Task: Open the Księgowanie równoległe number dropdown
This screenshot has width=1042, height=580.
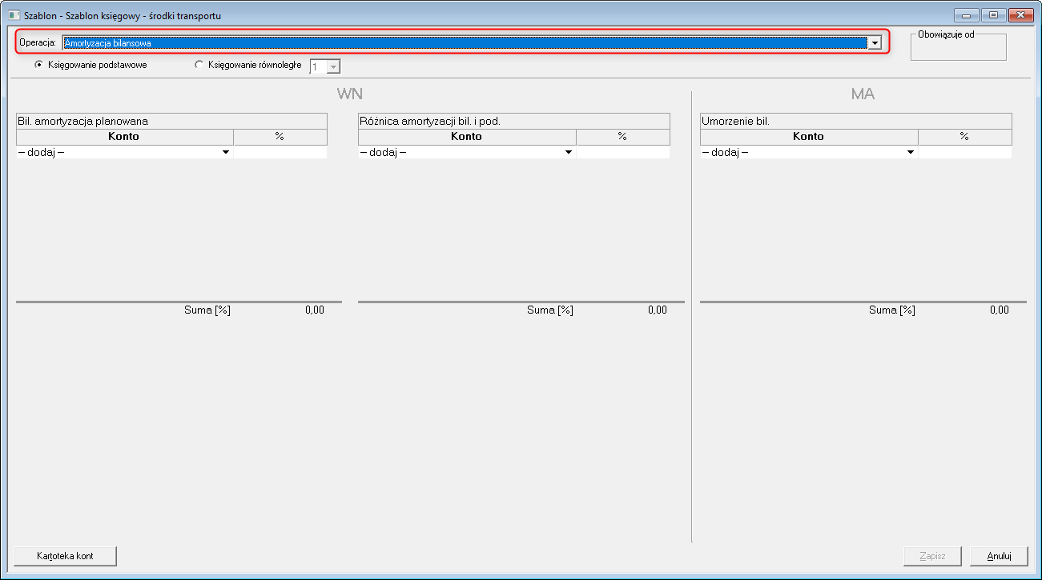Action: click(334, 67)
